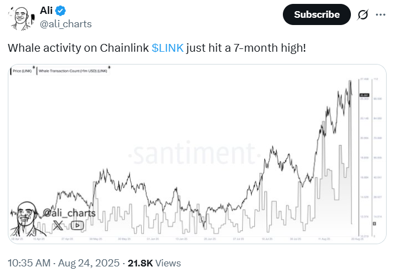Open the Santiment chart image
Screen dimensions: 395x272
click(197, 154)
